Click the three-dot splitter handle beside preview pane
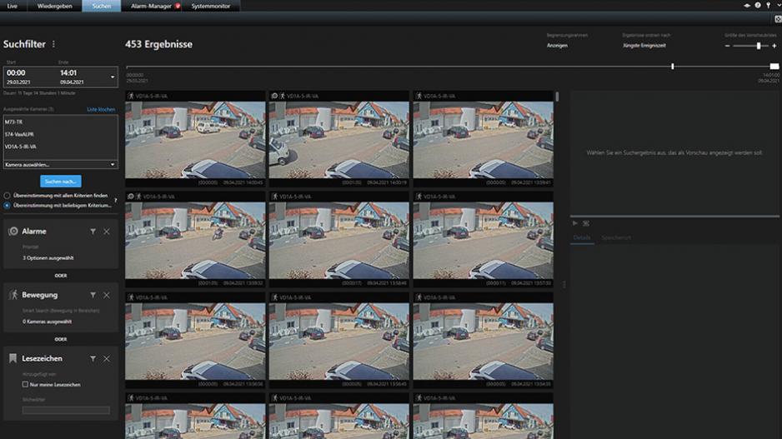Image resolution: width=782 pixels, height=439 pixels. [564, 285]
